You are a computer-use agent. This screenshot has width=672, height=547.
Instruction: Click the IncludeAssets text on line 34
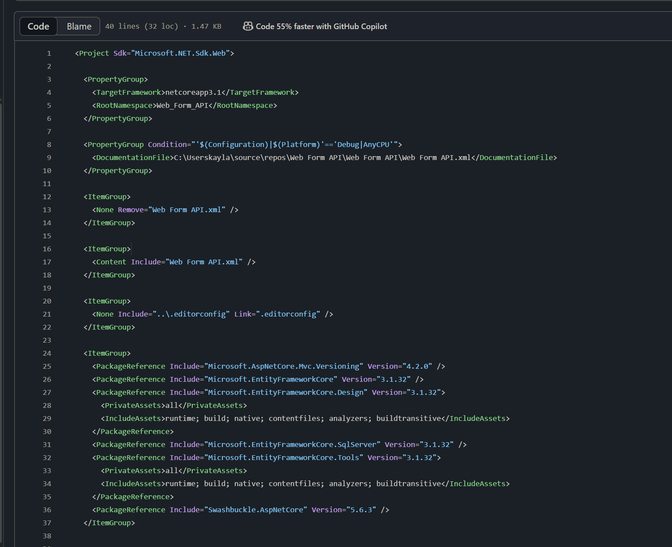[305, 484]
